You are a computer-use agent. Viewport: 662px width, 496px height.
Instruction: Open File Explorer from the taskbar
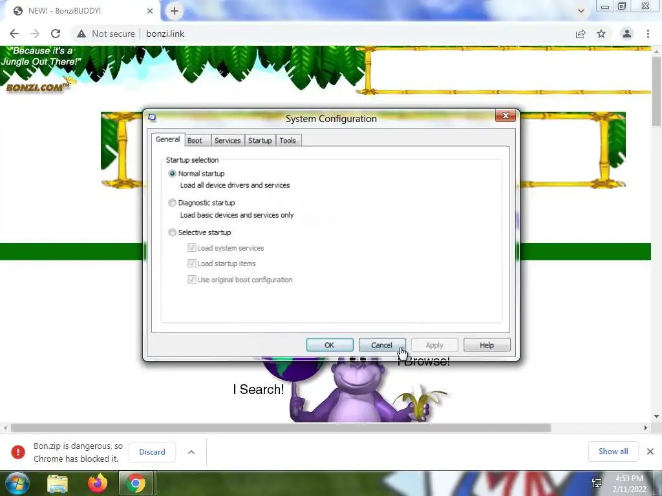pyautogui.click(x=58, y=484)
